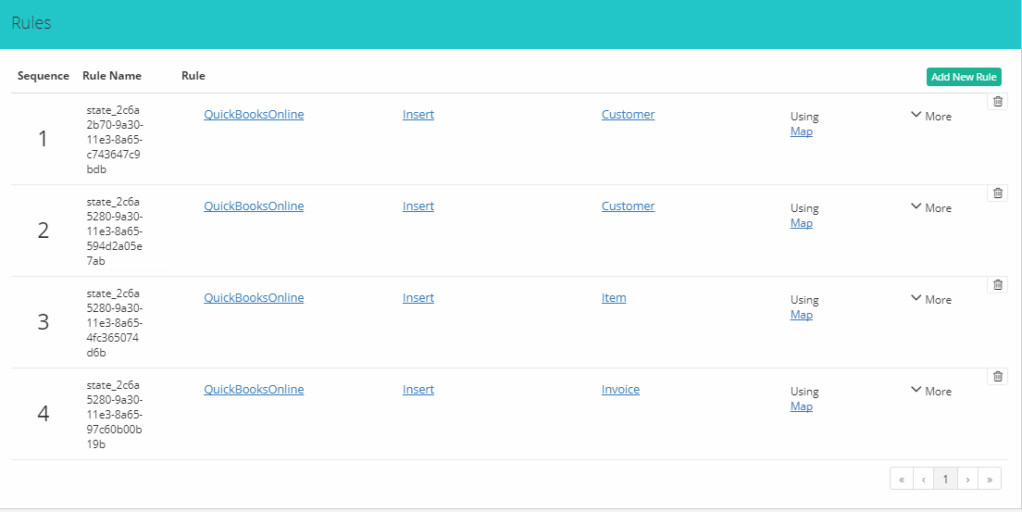1022x512 pixels.
Task: Click trash icon for sequence 3
Action: coord(997,285)
